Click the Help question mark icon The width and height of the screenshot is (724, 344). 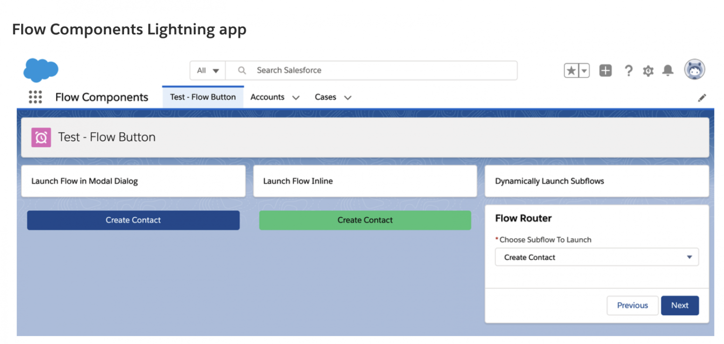click(628, 70)
